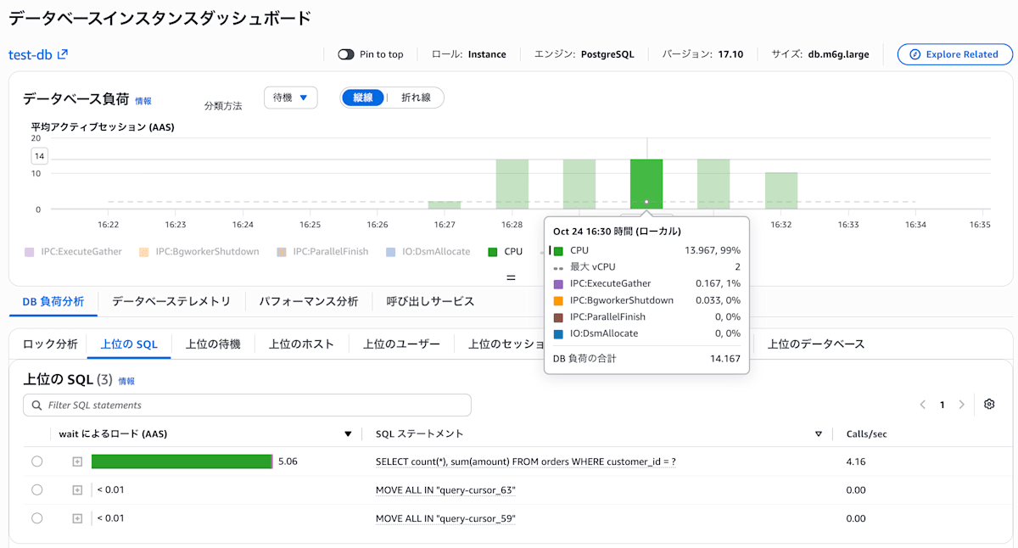Go to previous page arrow

[x=923, y=405]
